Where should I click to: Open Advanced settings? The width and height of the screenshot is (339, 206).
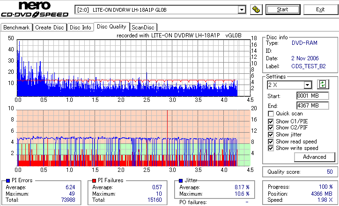(x=314, y=157)
